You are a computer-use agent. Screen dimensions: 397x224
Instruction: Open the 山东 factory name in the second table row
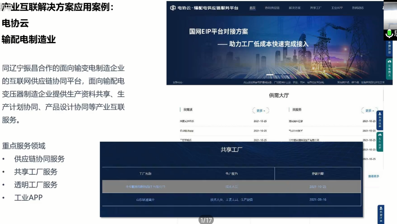[145, 200]
